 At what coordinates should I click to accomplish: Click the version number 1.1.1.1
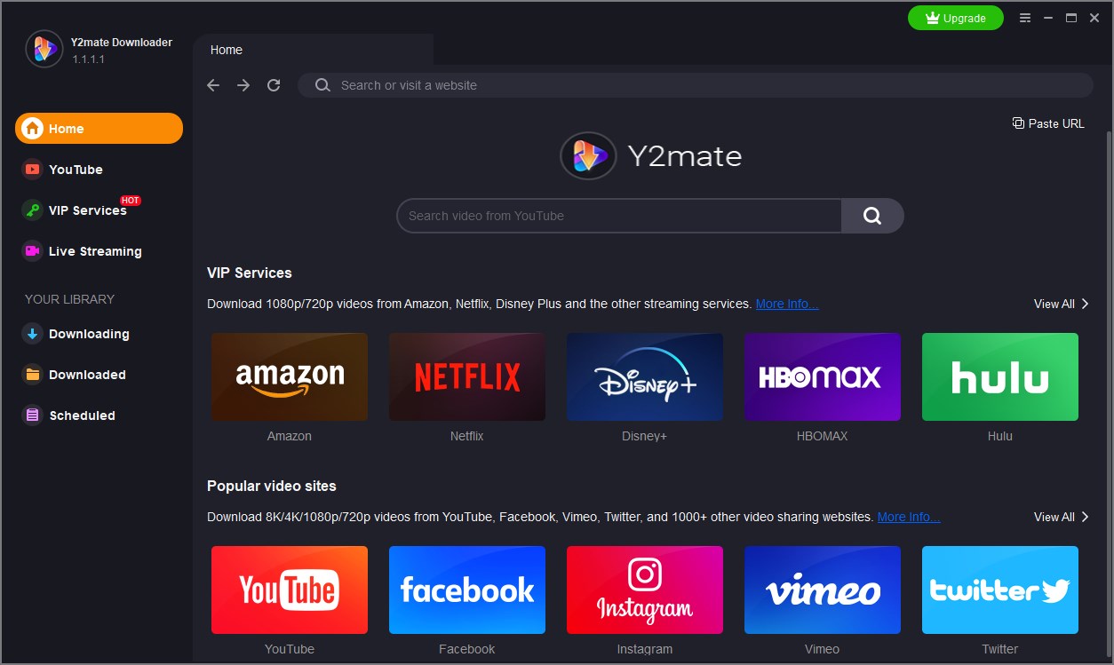click(89, 59)
